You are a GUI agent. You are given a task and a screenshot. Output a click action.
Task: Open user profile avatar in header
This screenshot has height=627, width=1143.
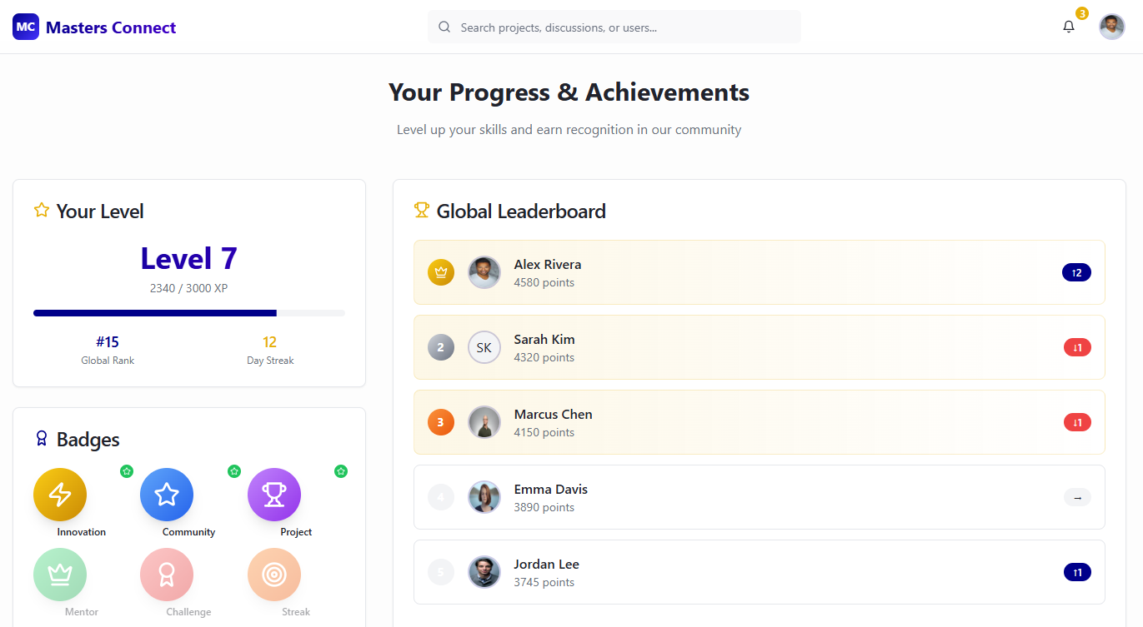click(1111, 27)
